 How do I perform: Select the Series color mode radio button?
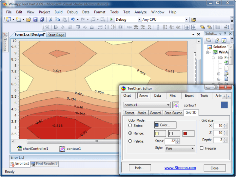130,125
